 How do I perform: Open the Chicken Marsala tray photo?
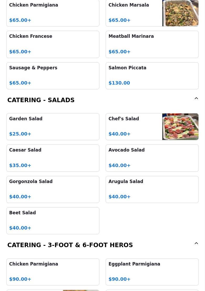180,13
